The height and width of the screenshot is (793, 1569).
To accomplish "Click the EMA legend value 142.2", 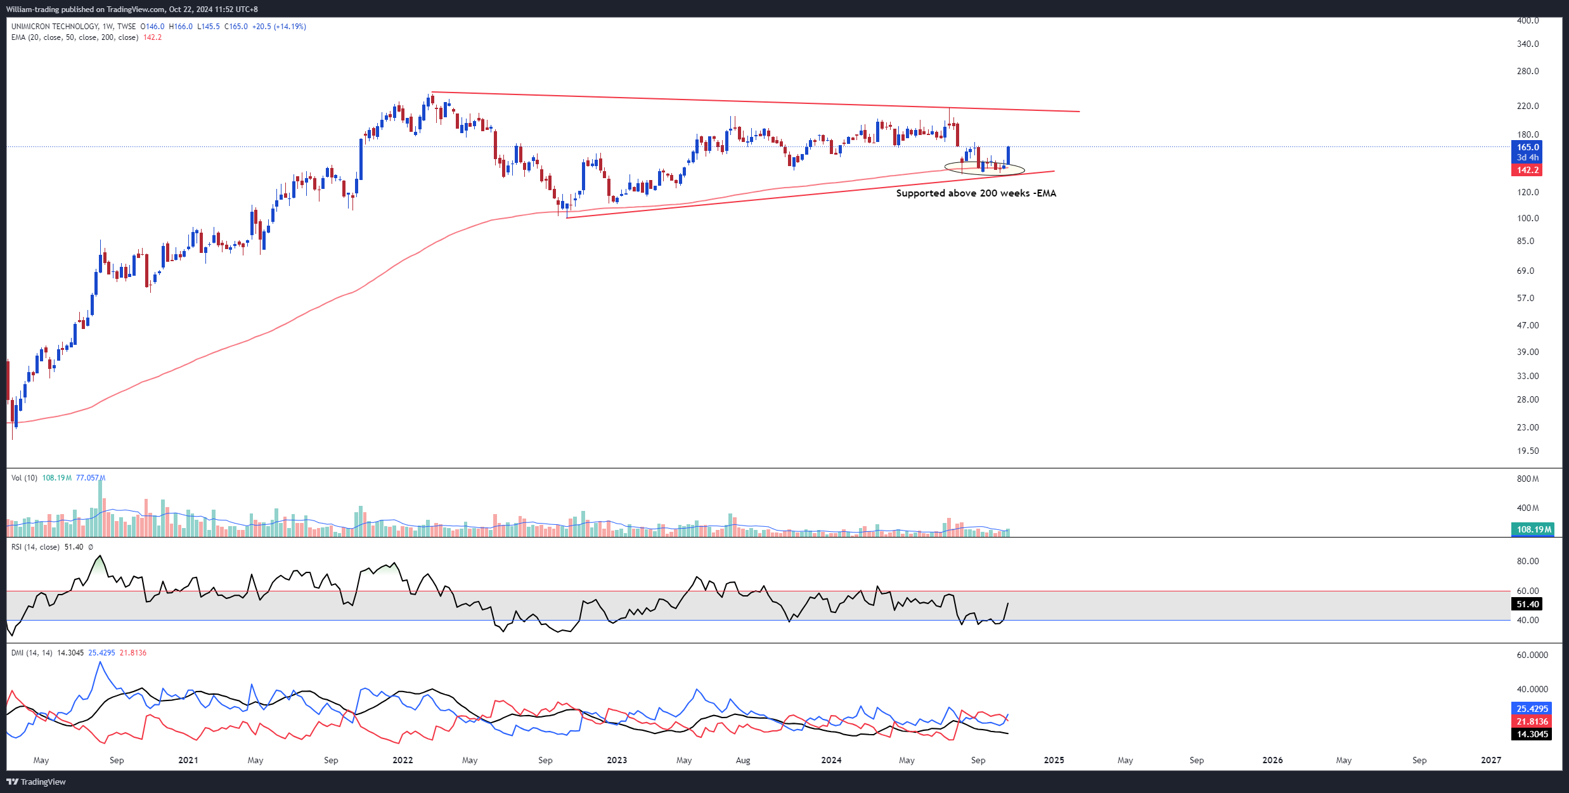I will tap(152, 37).
